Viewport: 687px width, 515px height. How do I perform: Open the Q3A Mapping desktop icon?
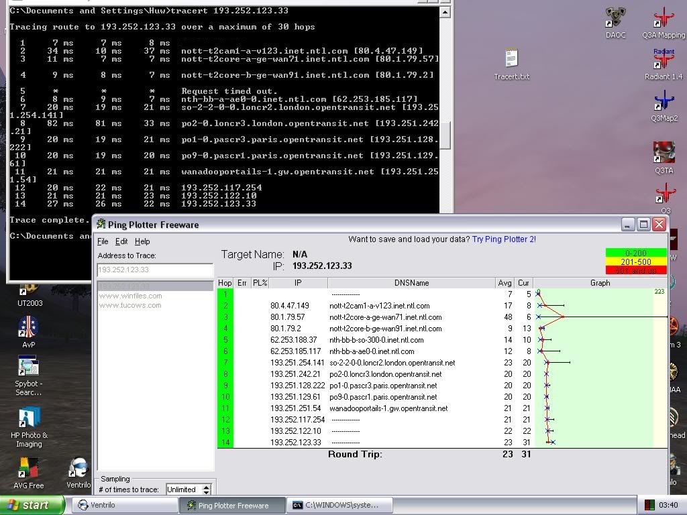[x=664, y=22]
